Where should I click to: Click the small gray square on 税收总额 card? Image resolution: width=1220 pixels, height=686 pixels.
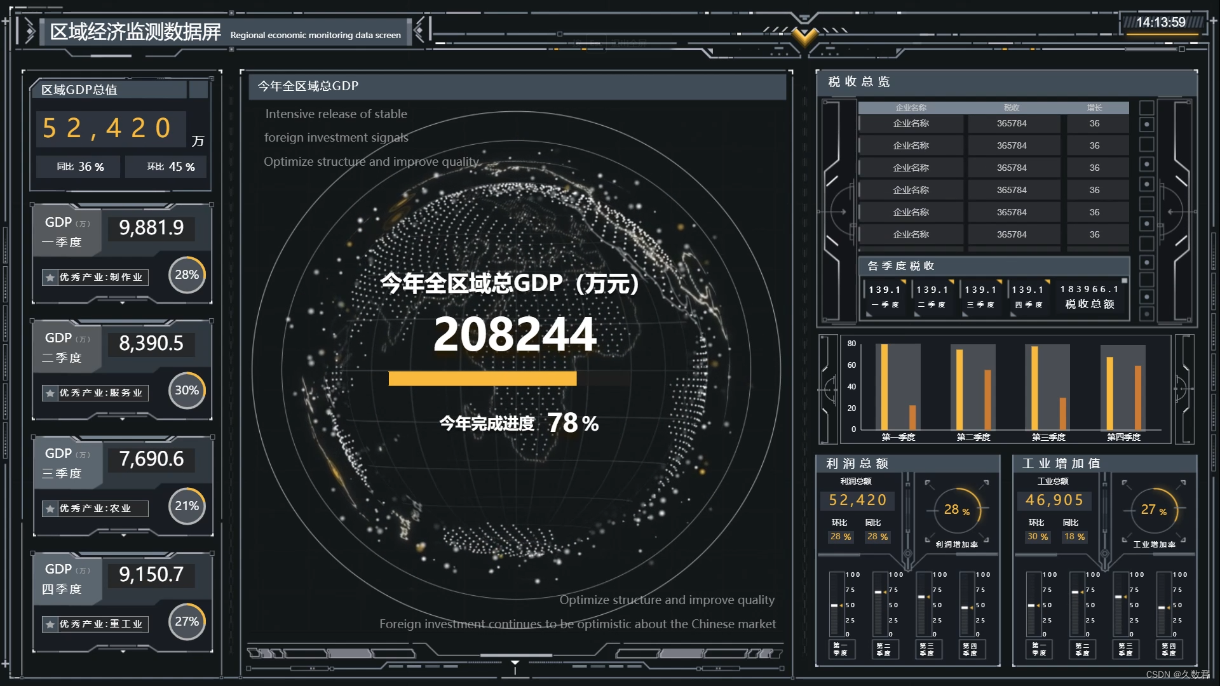coord(1124,281)
